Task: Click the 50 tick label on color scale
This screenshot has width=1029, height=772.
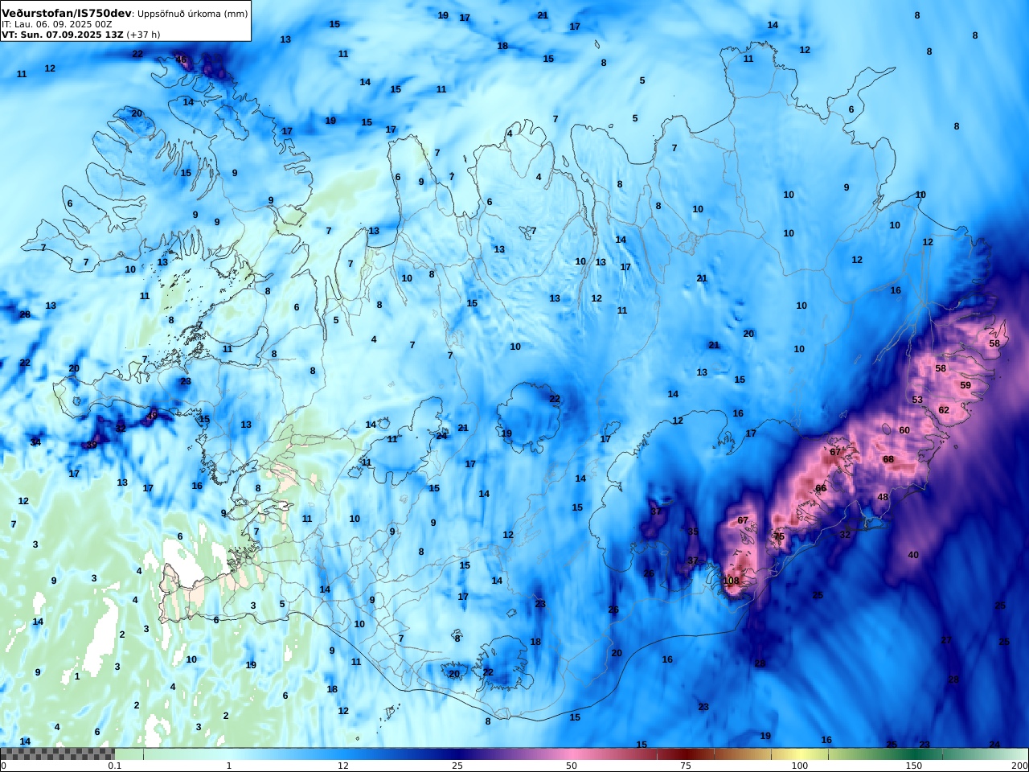Action: pyautogui.click(x=572, y=766)
